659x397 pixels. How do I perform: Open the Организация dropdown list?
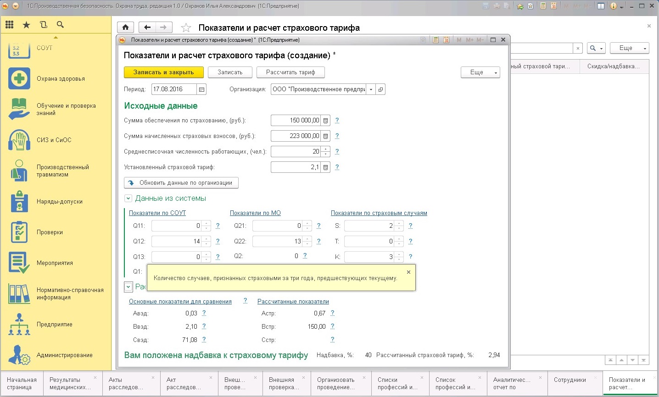371,89
